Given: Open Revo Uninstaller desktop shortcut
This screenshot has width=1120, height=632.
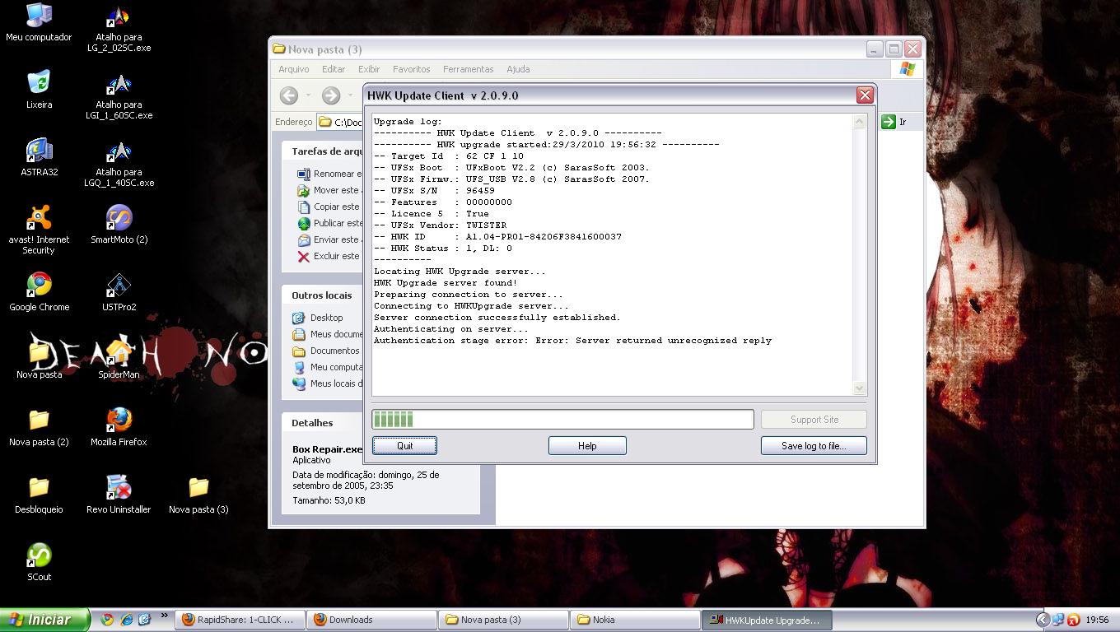Looking at the screenshot, I should point(119,495).
